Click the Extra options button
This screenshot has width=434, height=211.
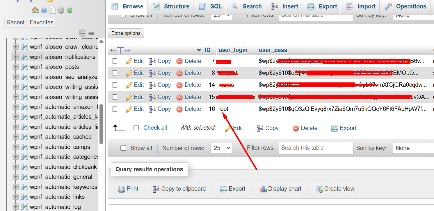pyautogui.click(x=126, y=33)
